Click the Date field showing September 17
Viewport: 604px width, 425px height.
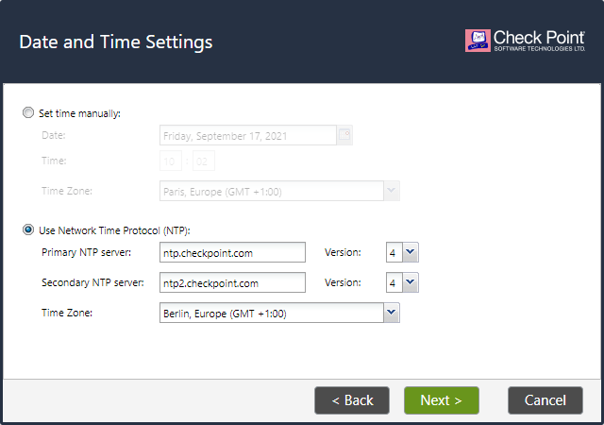pyautogui.click(x=248, y=135)
